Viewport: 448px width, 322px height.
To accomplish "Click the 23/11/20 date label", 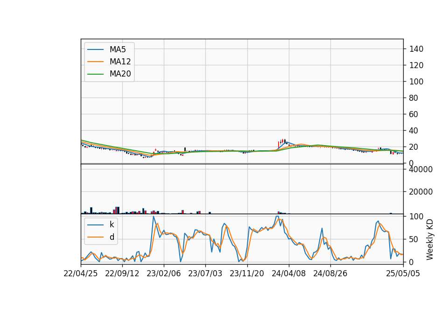I will [x=247, y=274].
